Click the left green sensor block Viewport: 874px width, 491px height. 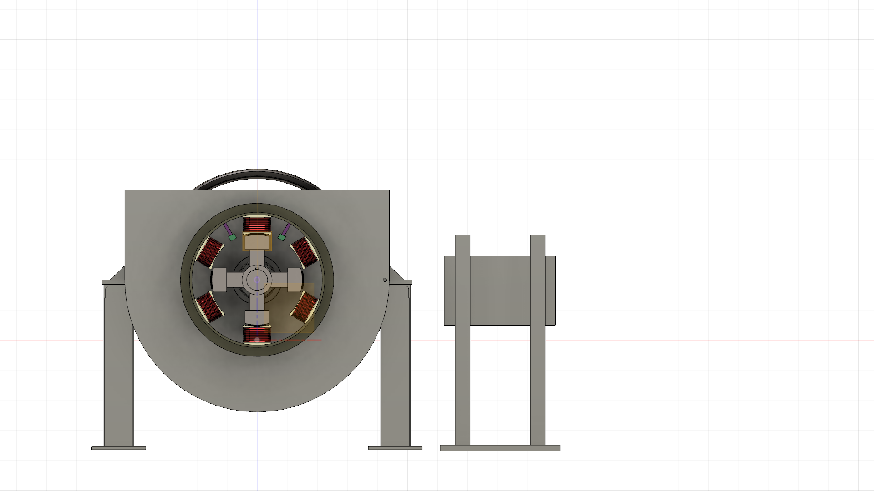[x=232, y=237]
